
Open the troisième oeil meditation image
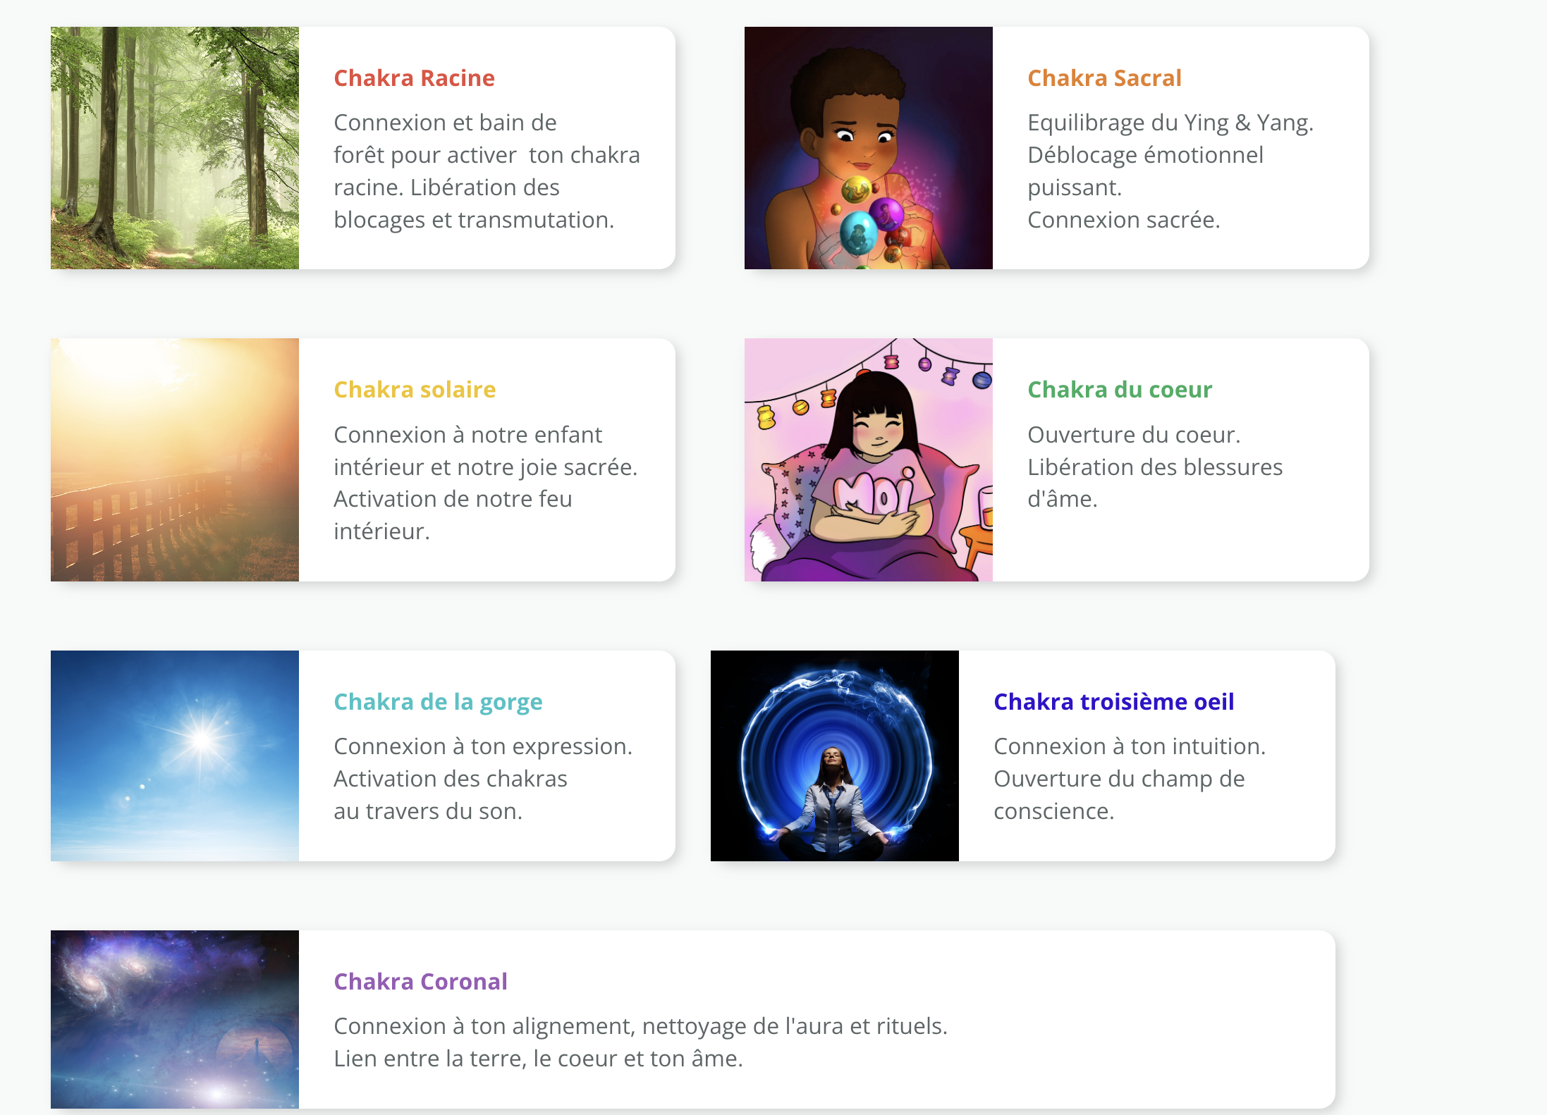click(835, 756)
